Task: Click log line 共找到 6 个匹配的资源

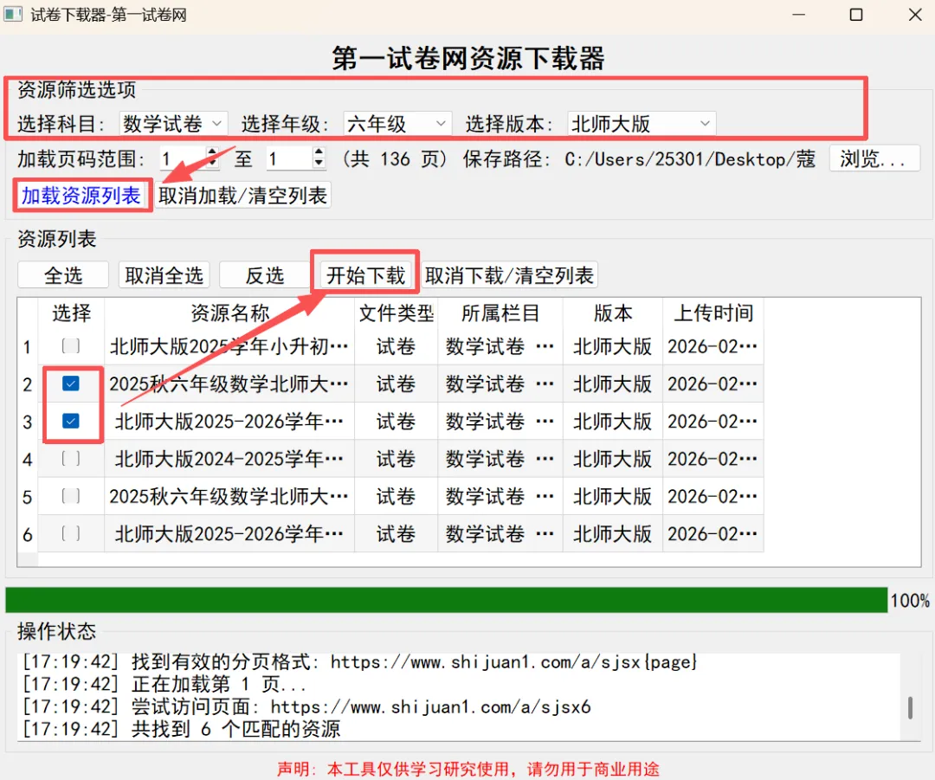Action: tap(235, 729)
